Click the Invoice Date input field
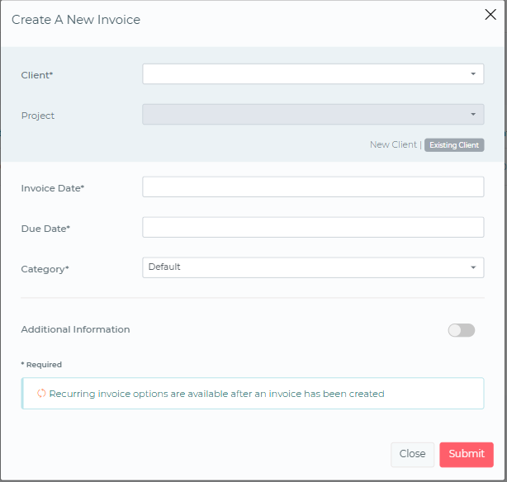The height and width of the screenshot is (482, 507). [x=313, y=187]
